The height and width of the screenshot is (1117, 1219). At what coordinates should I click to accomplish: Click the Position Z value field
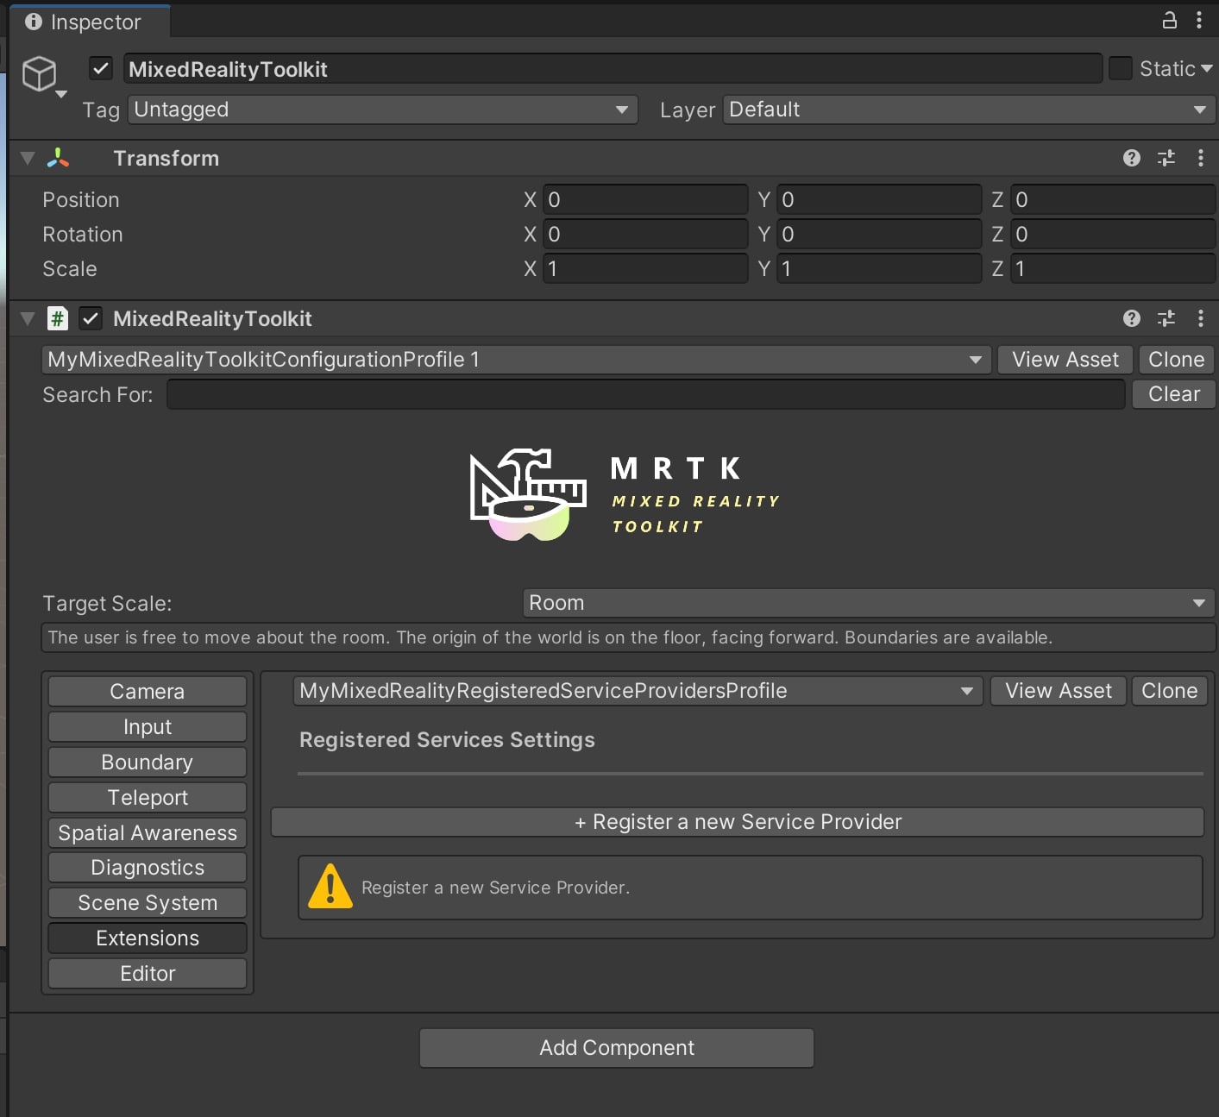coord(1113,200)
